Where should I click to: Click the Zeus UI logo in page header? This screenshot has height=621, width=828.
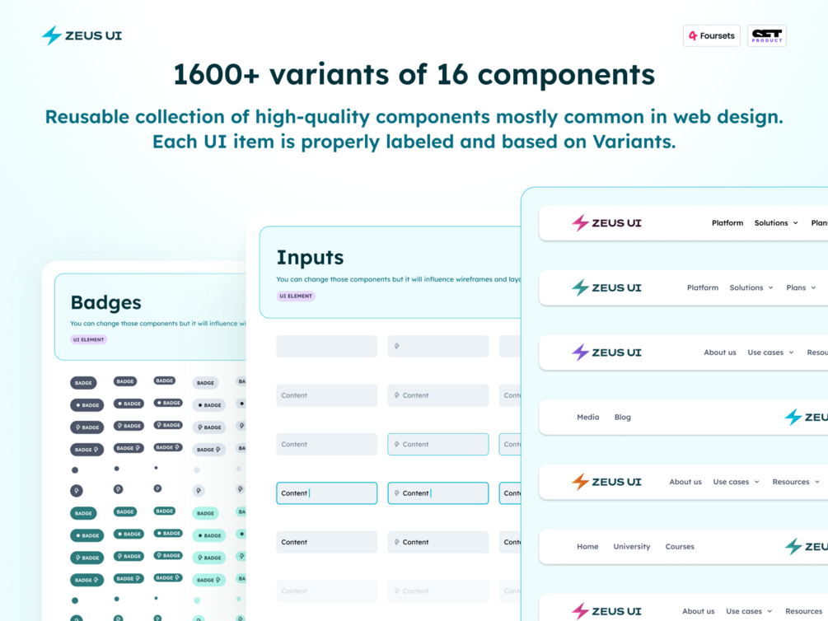point(82,35)
